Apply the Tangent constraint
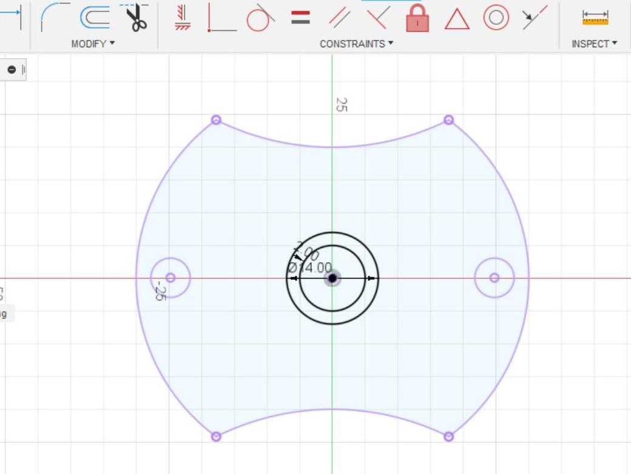This screenshot has height=474, width=631. (x=260, y=18)
